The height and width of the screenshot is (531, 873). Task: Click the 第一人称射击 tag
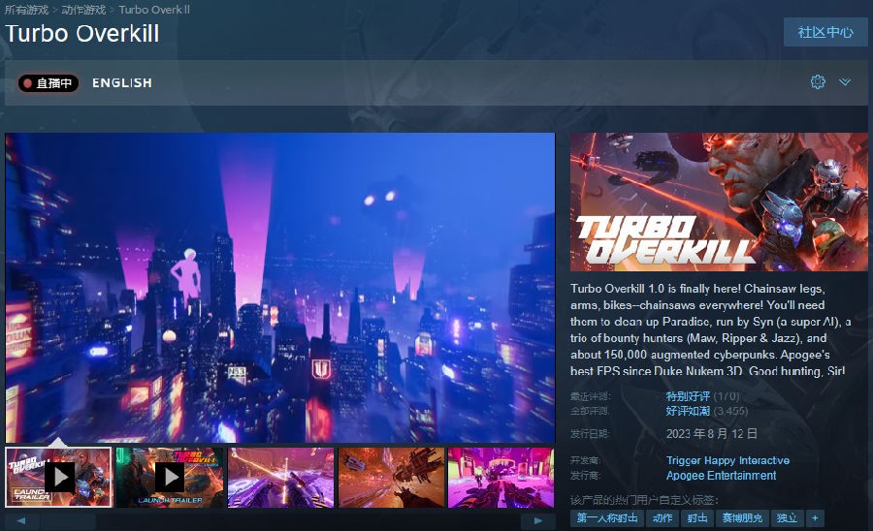tap(607, 518)
